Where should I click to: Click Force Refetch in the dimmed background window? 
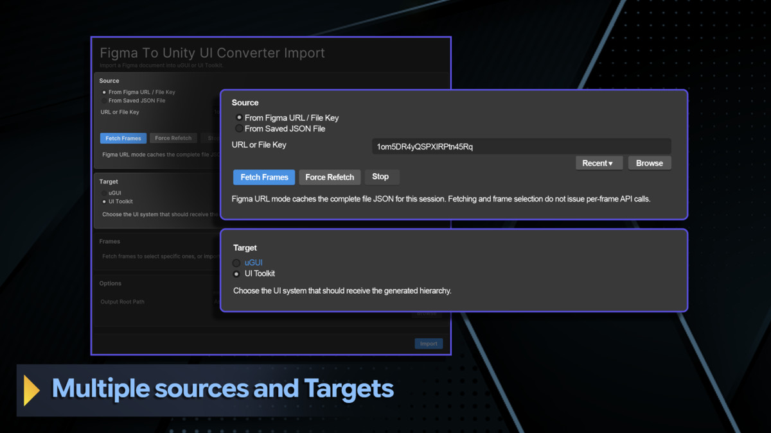[x=173, y=139]
